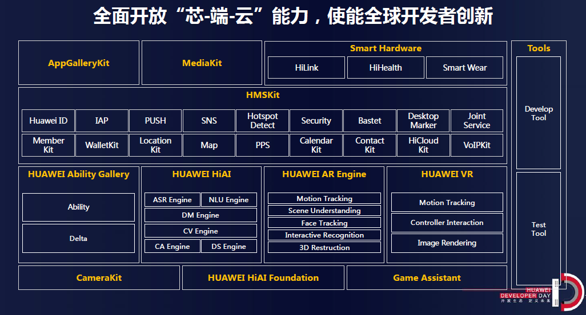The image size is (586, 315).
Task: Select the WalletKit box
Action: (102, 145)
